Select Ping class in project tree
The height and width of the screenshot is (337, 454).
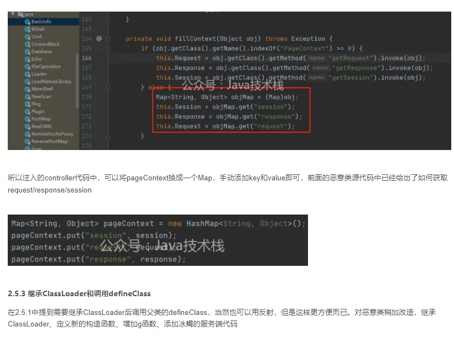click(x=36, y=104)
